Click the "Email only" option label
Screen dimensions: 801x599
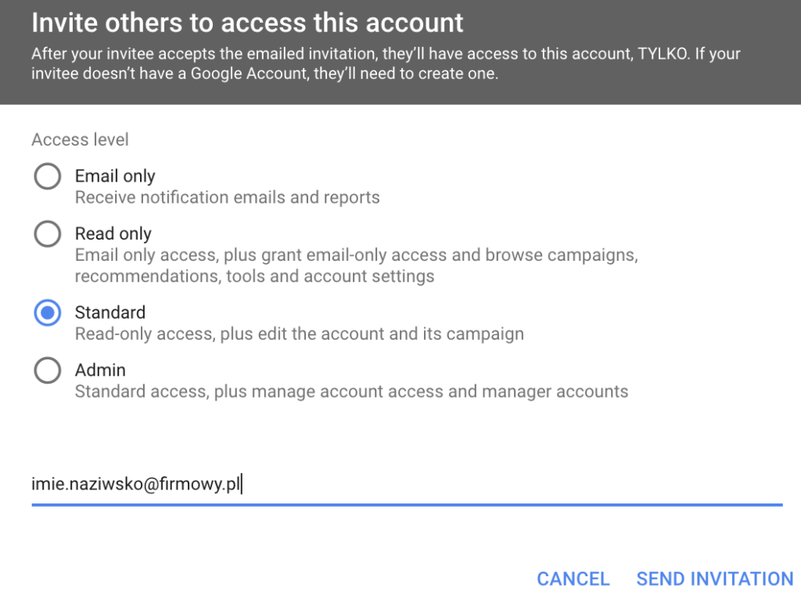[115, 176]
